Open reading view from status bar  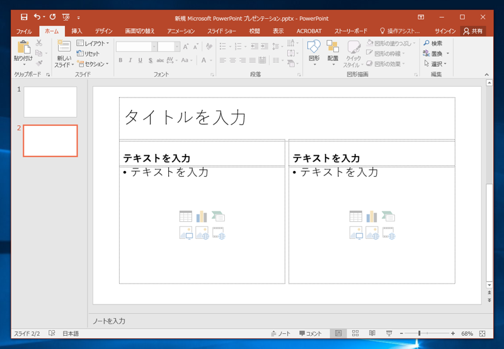[372, 333]
